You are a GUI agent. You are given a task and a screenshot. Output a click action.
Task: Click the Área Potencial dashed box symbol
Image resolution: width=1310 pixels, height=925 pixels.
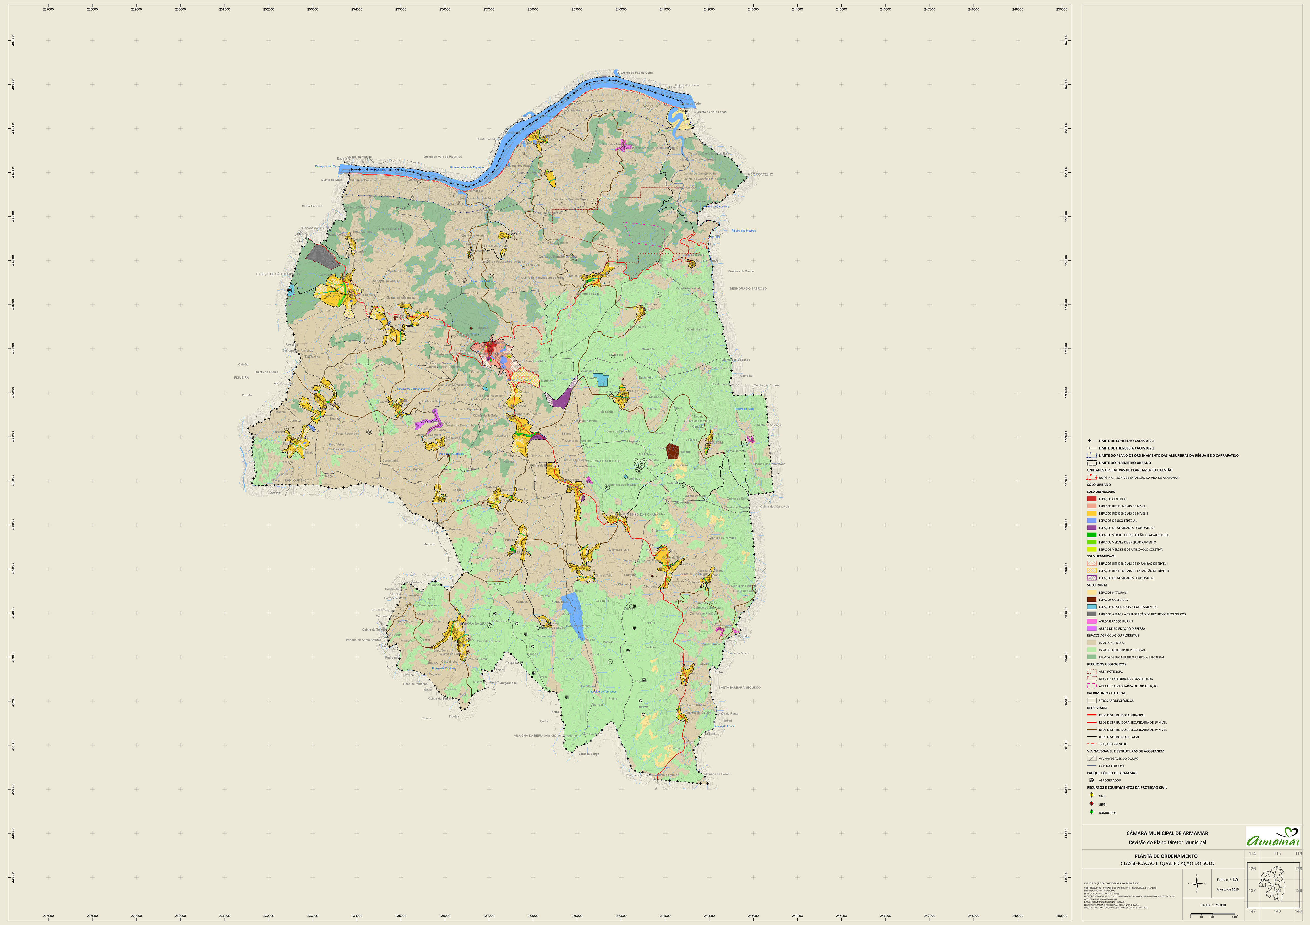tap(1091, 672)
